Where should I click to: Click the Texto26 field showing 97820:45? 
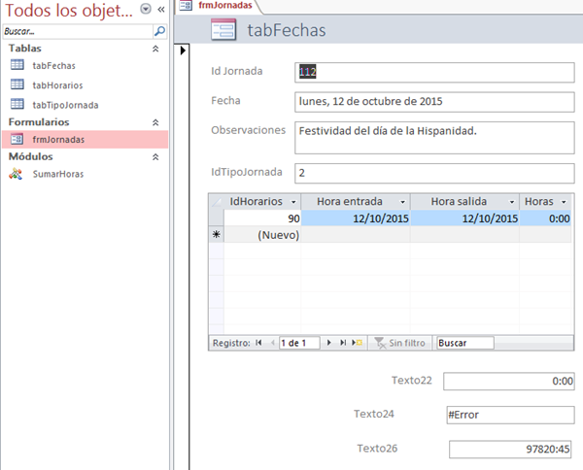coord(510,450)
